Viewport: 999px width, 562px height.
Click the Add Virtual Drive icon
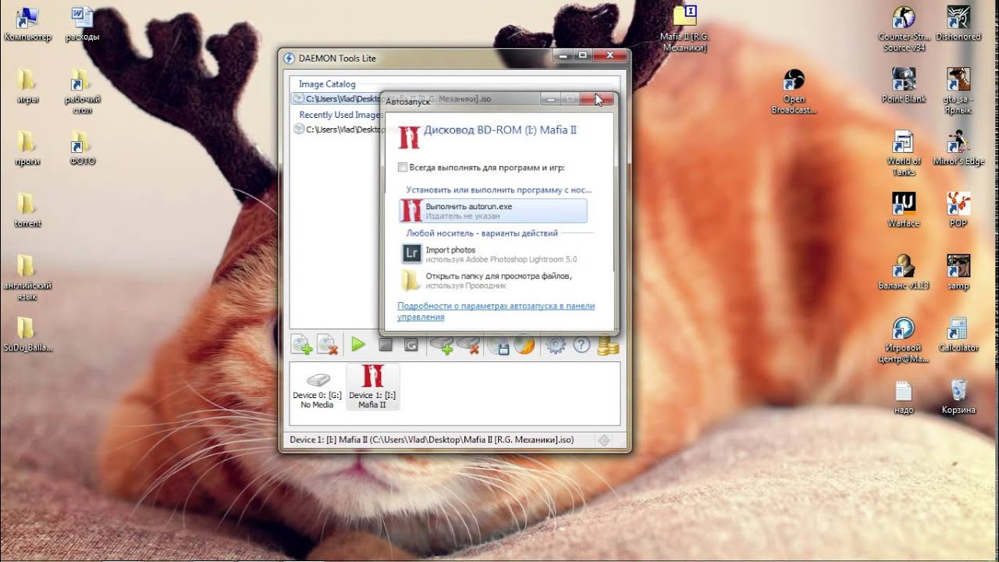click(443, 345)
